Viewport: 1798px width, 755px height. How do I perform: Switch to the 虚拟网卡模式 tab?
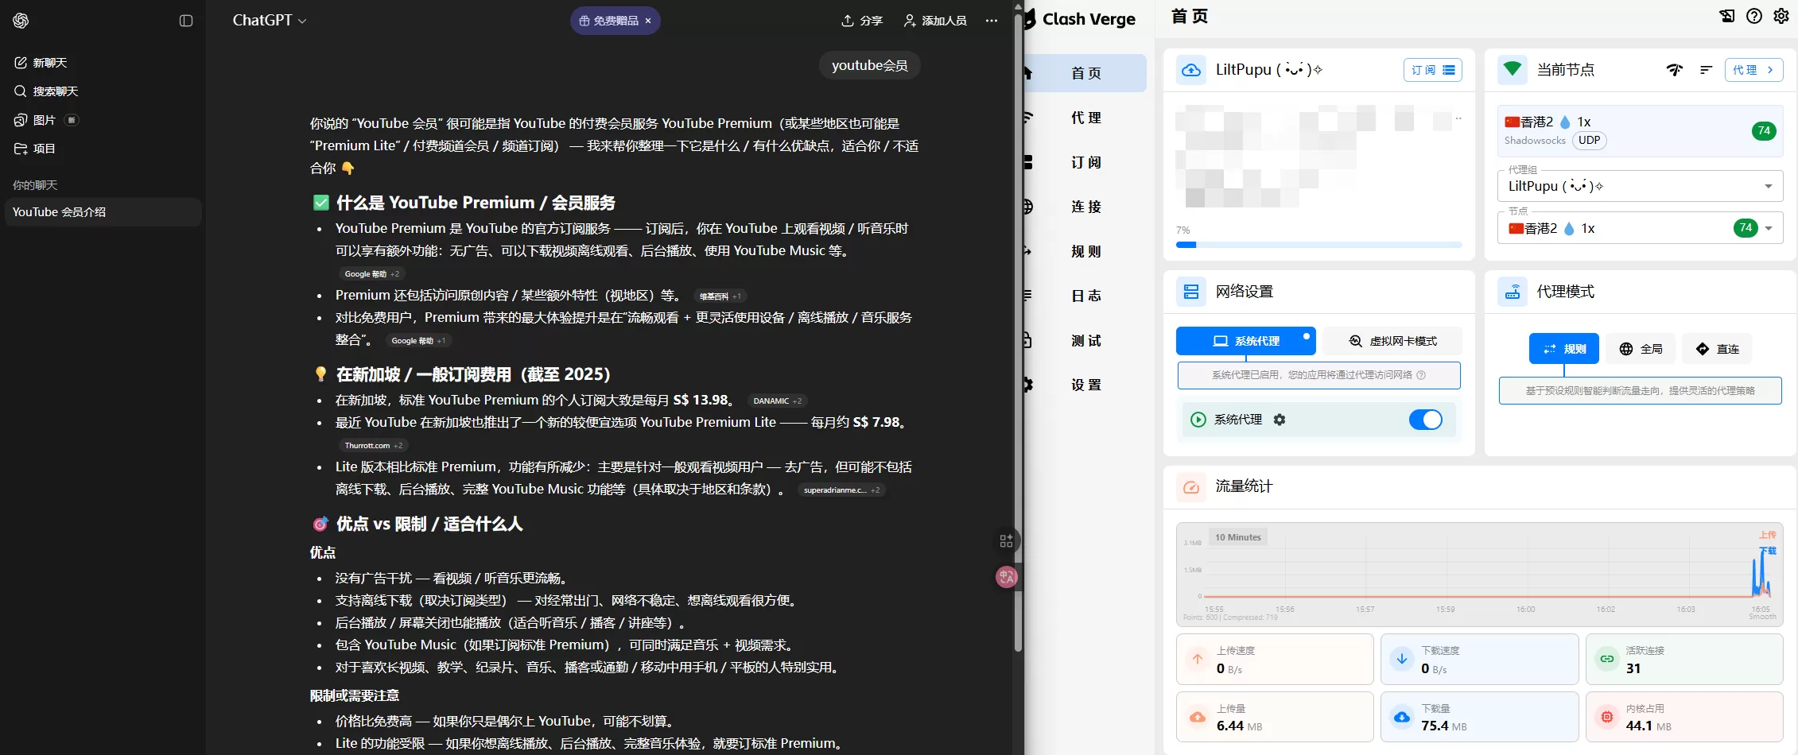click(1392, 341)
